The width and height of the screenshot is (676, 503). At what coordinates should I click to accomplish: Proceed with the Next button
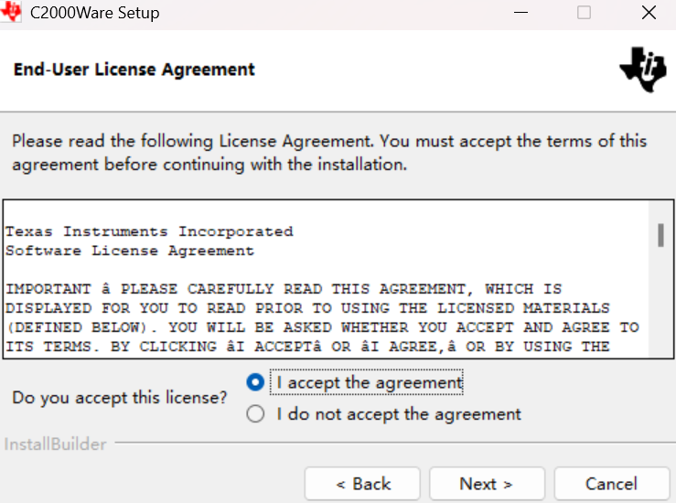pyautogui.click(x=488, y=484)
